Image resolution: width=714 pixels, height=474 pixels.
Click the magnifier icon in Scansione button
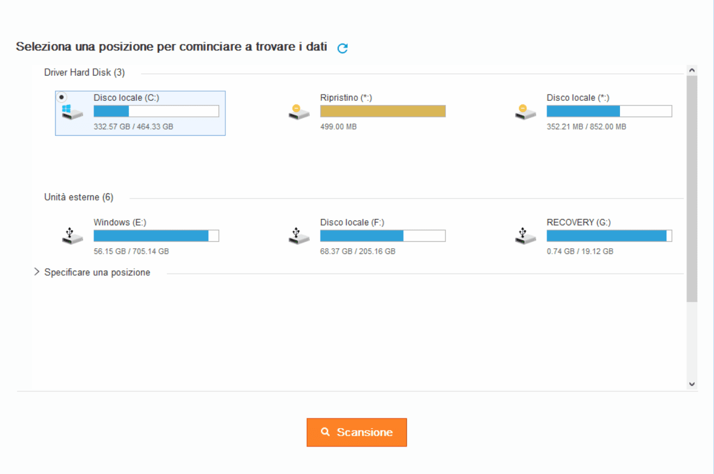click(x=325, y=432)
